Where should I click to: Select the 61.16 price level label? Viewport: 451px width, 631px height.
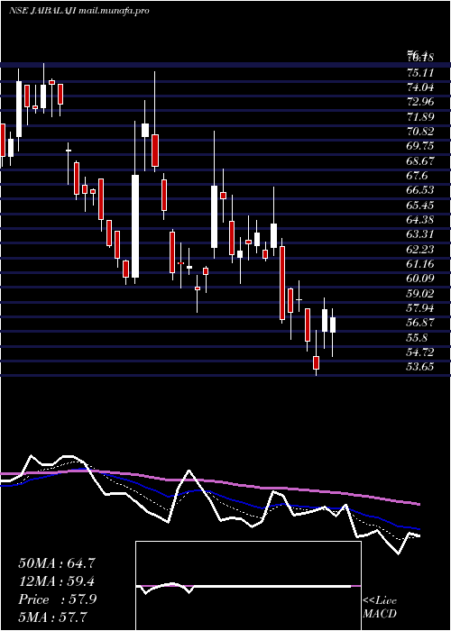tap(420, 264)
